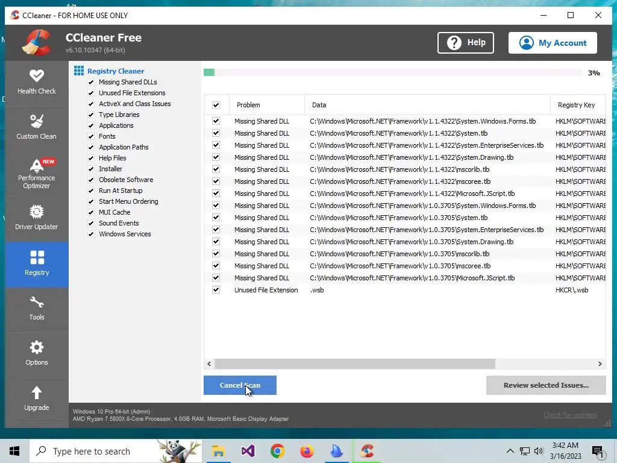Click the horizontal scrollbar thumb
Screen dimensions: 617x463
(x=355, y=364)
